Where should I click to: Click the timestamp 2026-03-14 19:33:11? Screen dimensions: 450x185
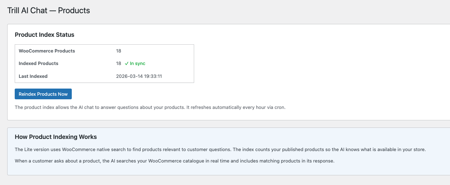tap(139, 76)
